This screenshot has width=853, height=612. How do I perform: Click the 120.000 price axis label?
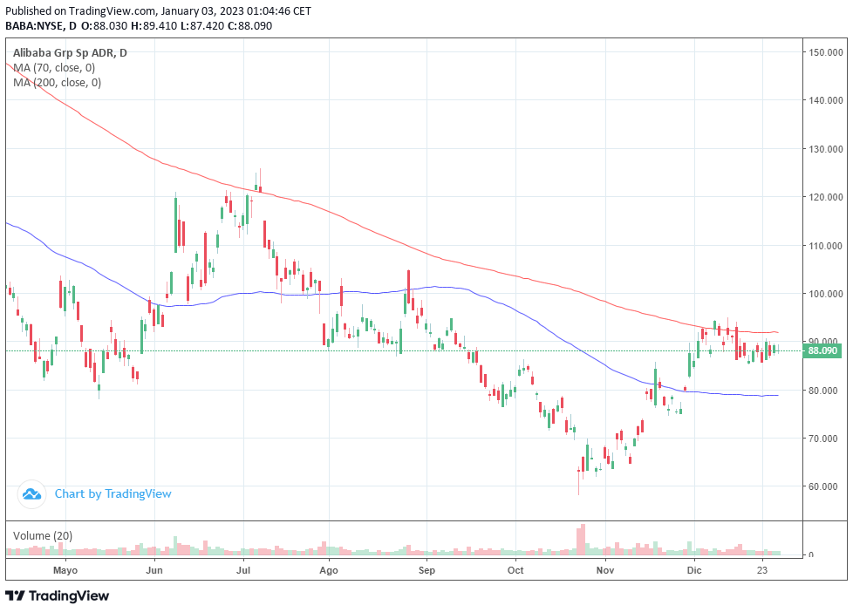(x=826, y=197)
